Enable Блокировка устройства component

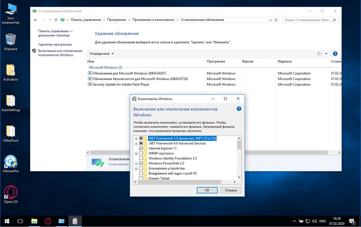[141, 168]
